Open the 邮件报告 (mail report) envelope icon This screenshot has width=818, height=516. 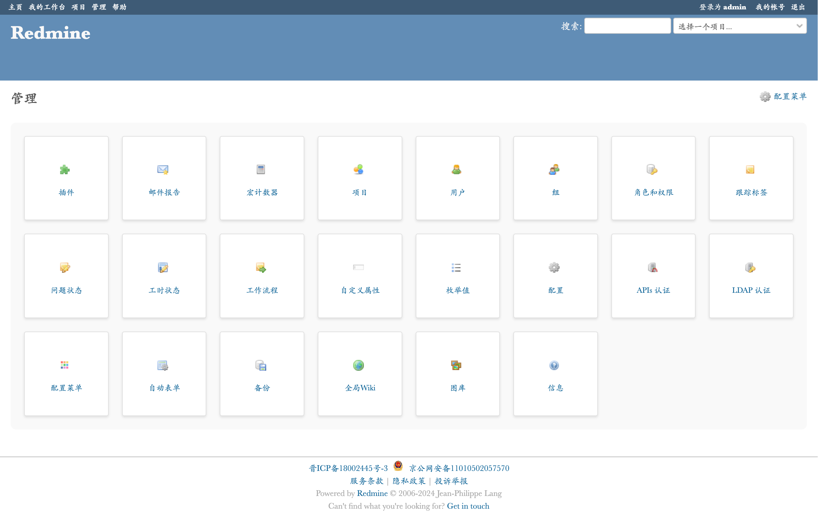[x=163, y=169]
